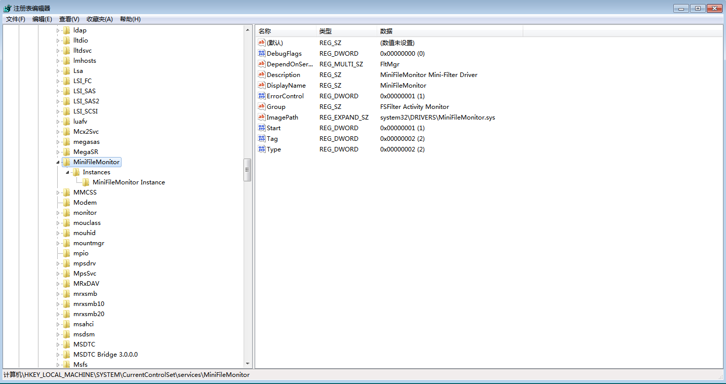Click the data 'MiniFileMonitor Mini-Filter Driver'
The image size is (726, 384).
(x=429, y=74)
